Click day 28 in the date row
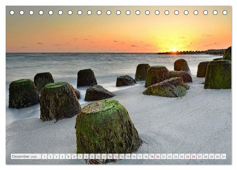Image resolution: width=237 pixels, height=170 pixels. [206, 156]
